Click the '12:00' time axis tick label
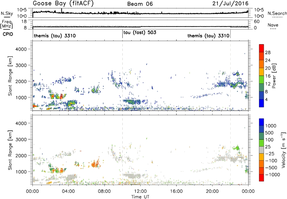Image resolution: width=287 pixels, height=199 pixels. (140, 191)
